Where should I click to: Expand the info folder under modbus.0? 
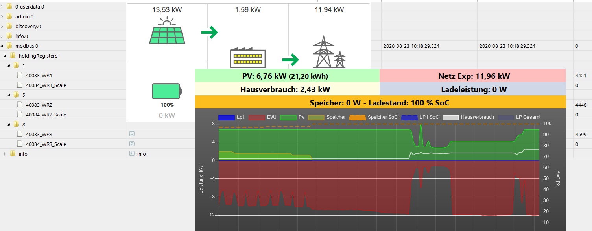[x=6, y=154]
